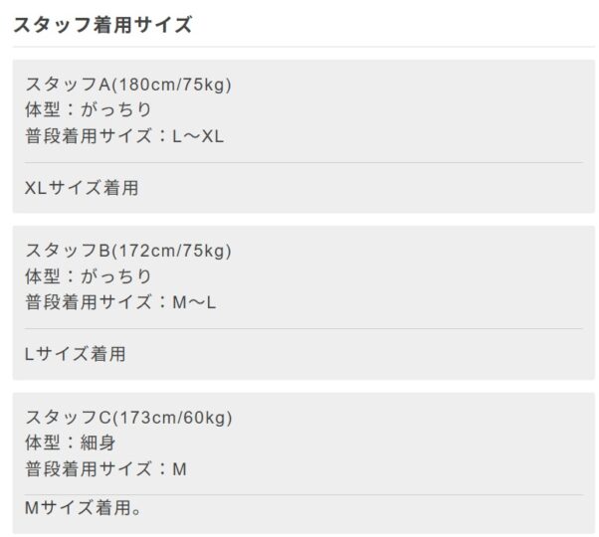Viewport: 599px width, 537px height.
Task: Select the 普段着用サイズ：L〜XL text
Action: (125, 136)
